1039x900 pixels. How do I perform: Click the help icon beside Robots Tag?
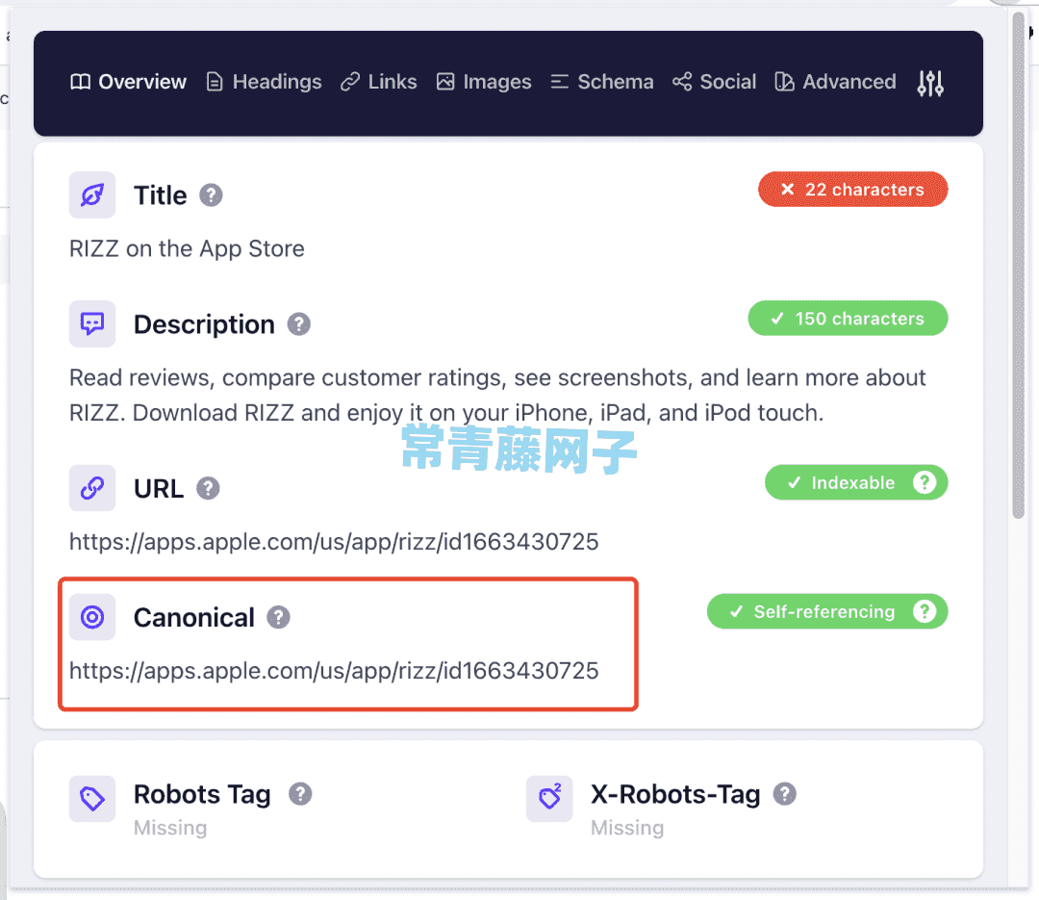[300, 794]
